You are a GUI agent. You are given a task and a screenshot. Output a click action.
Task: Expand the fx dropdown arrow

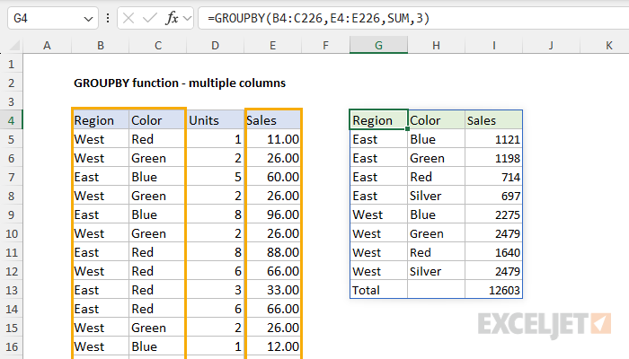[x=187, y=18]
